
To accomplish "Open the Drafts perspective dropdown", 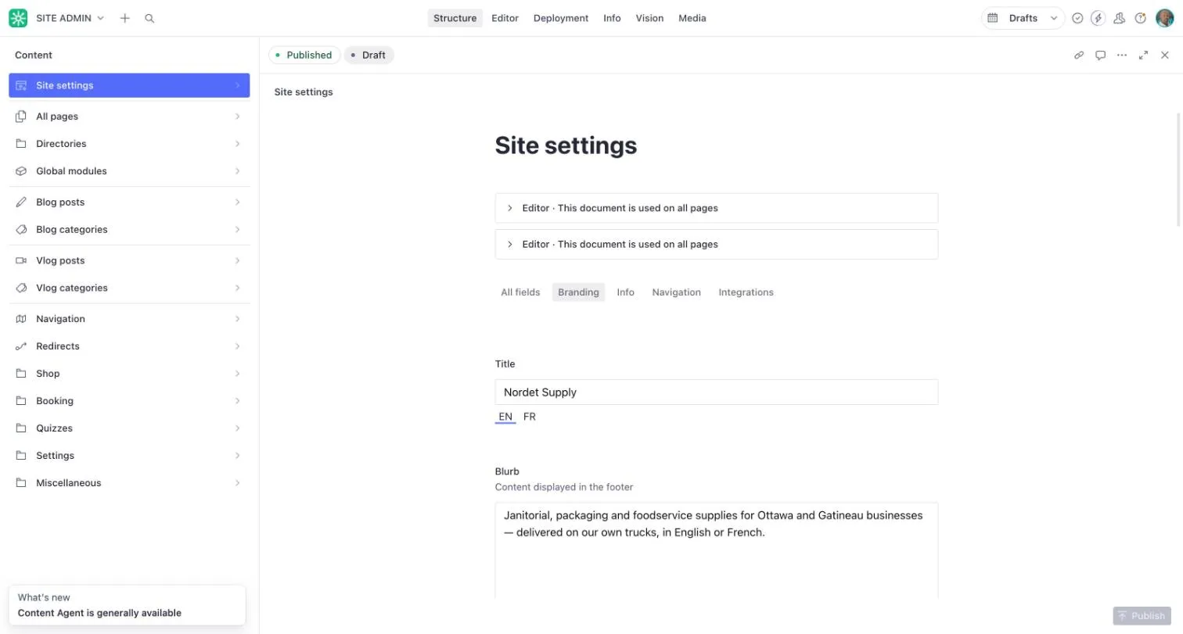I will (1023, 18).
